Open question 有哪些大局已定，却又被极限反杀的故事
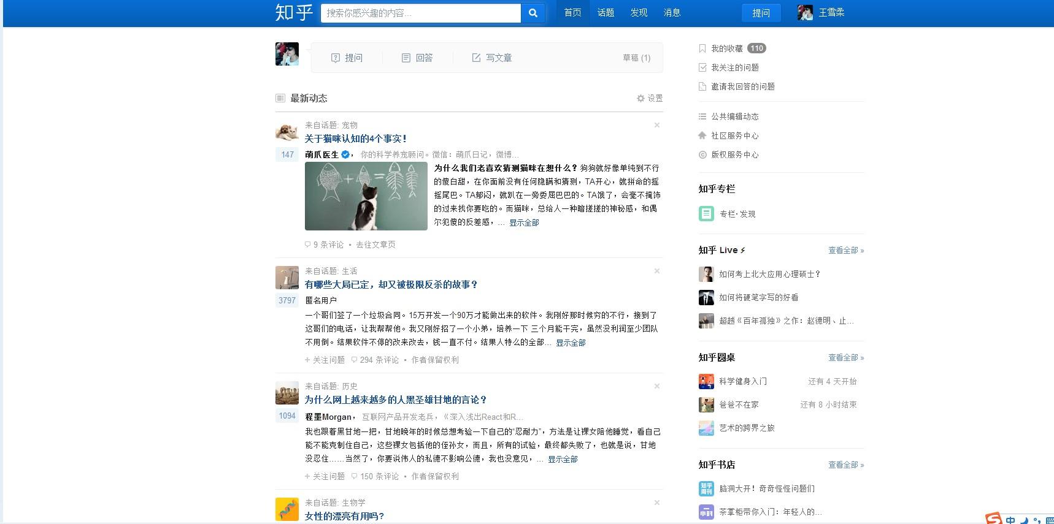Image resolution: width=1054 pixels, height=524 pixels. pyautogui.click(x=391, y=284)
